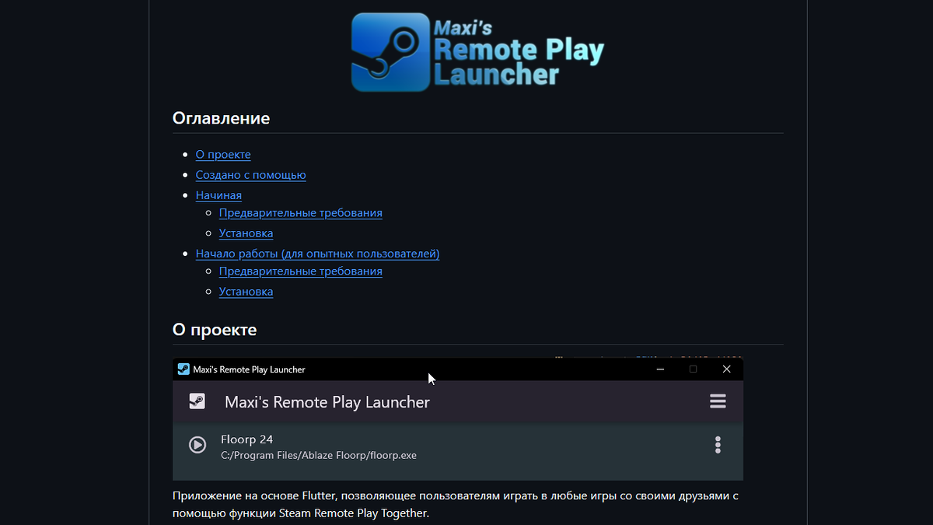Viewport: 933px width, 525px height.
Task: Click the path 'C:/Program Files/Ablaze Floorp/floorp.exe'
Action: click(319, 456)
